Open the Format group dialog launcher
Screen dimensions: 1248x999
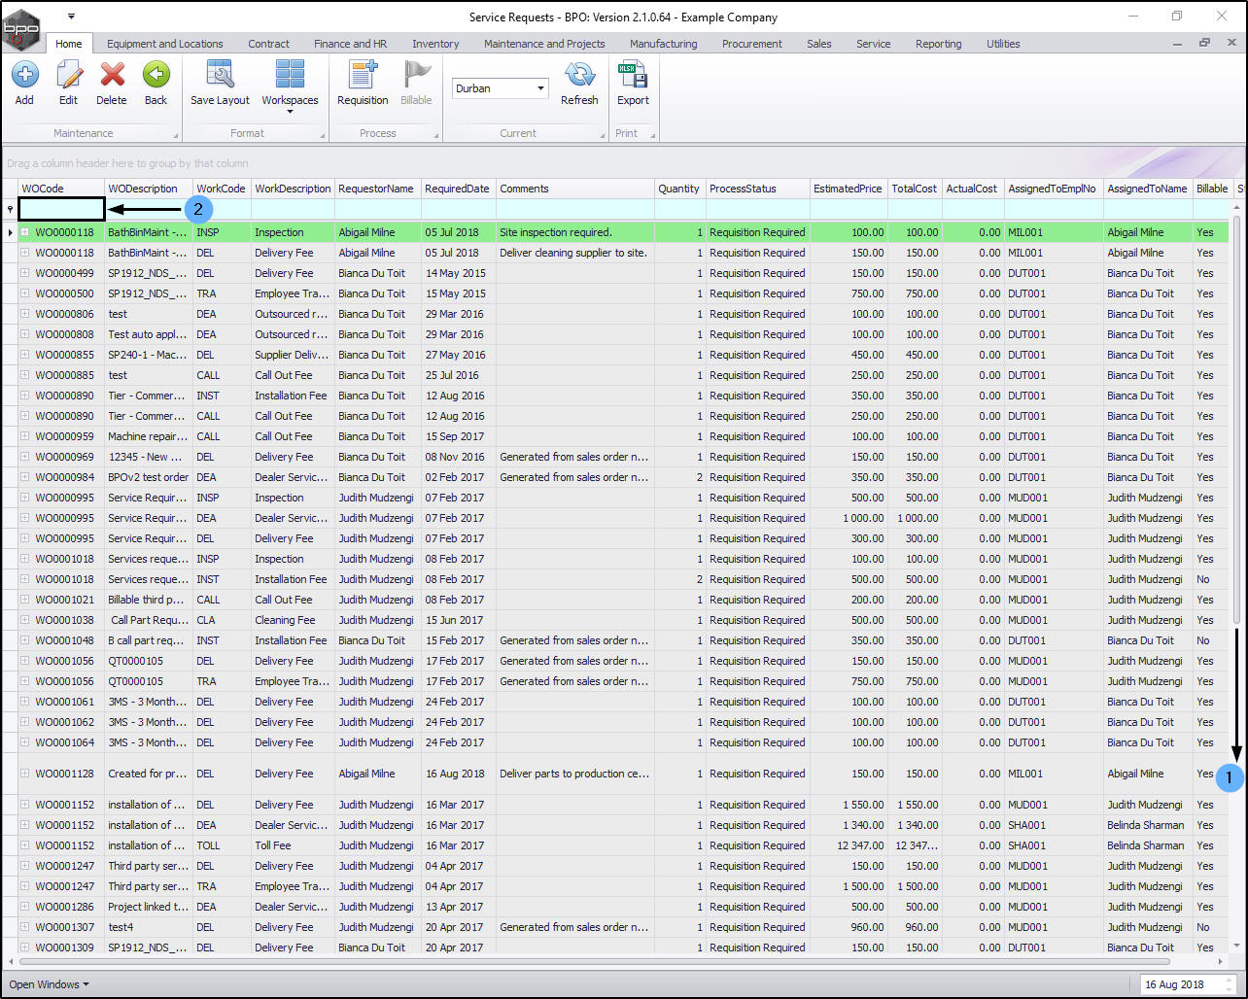click(321, 135)
